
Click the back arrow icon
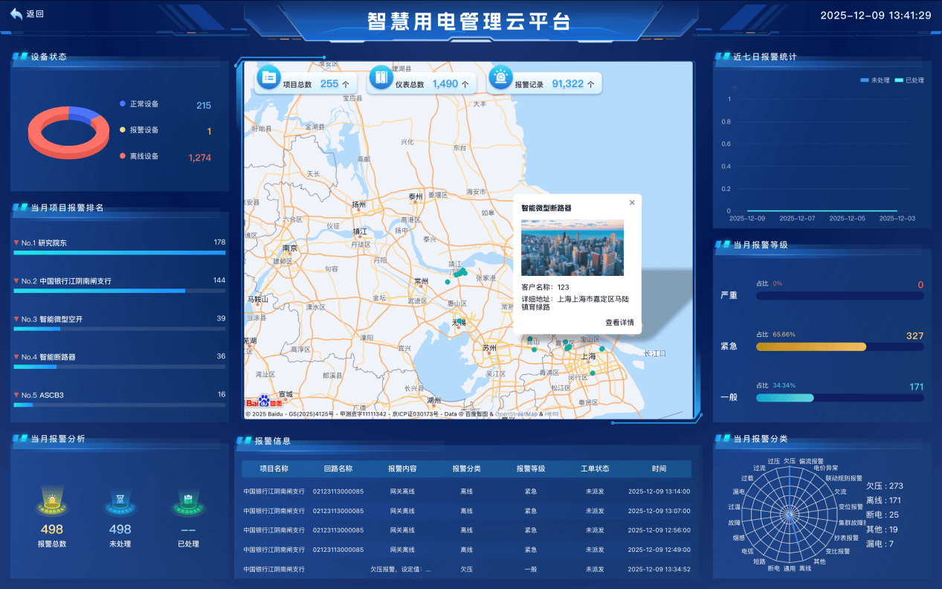point(16,13)
